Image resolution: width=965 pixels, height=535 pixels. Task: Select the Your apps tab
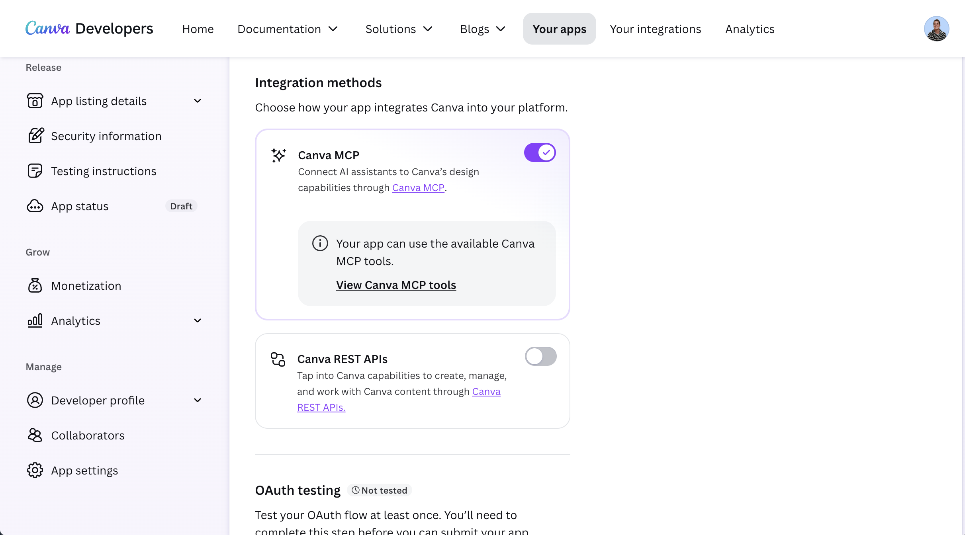(x=559, y=29)
